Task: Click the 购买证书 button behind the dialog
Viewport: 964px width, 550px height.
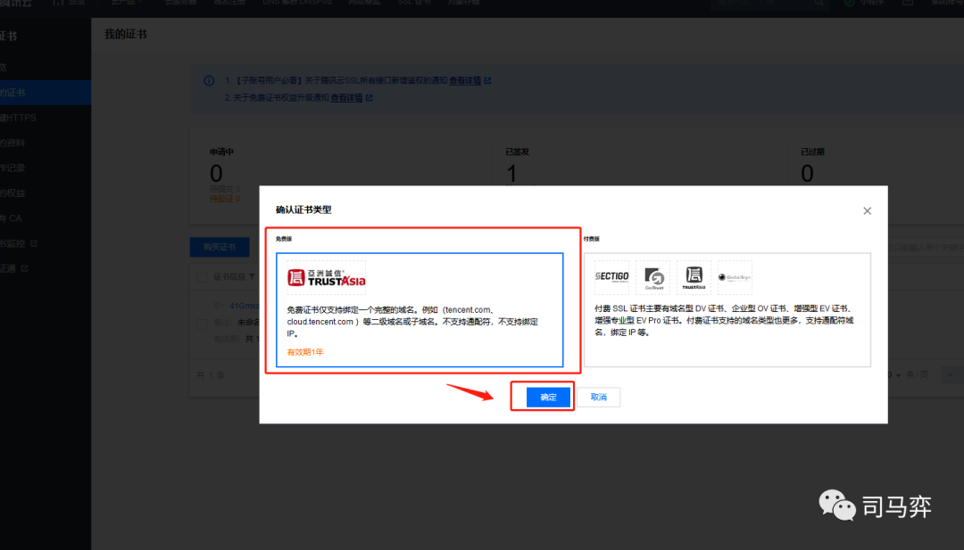Action: [220, 247]
